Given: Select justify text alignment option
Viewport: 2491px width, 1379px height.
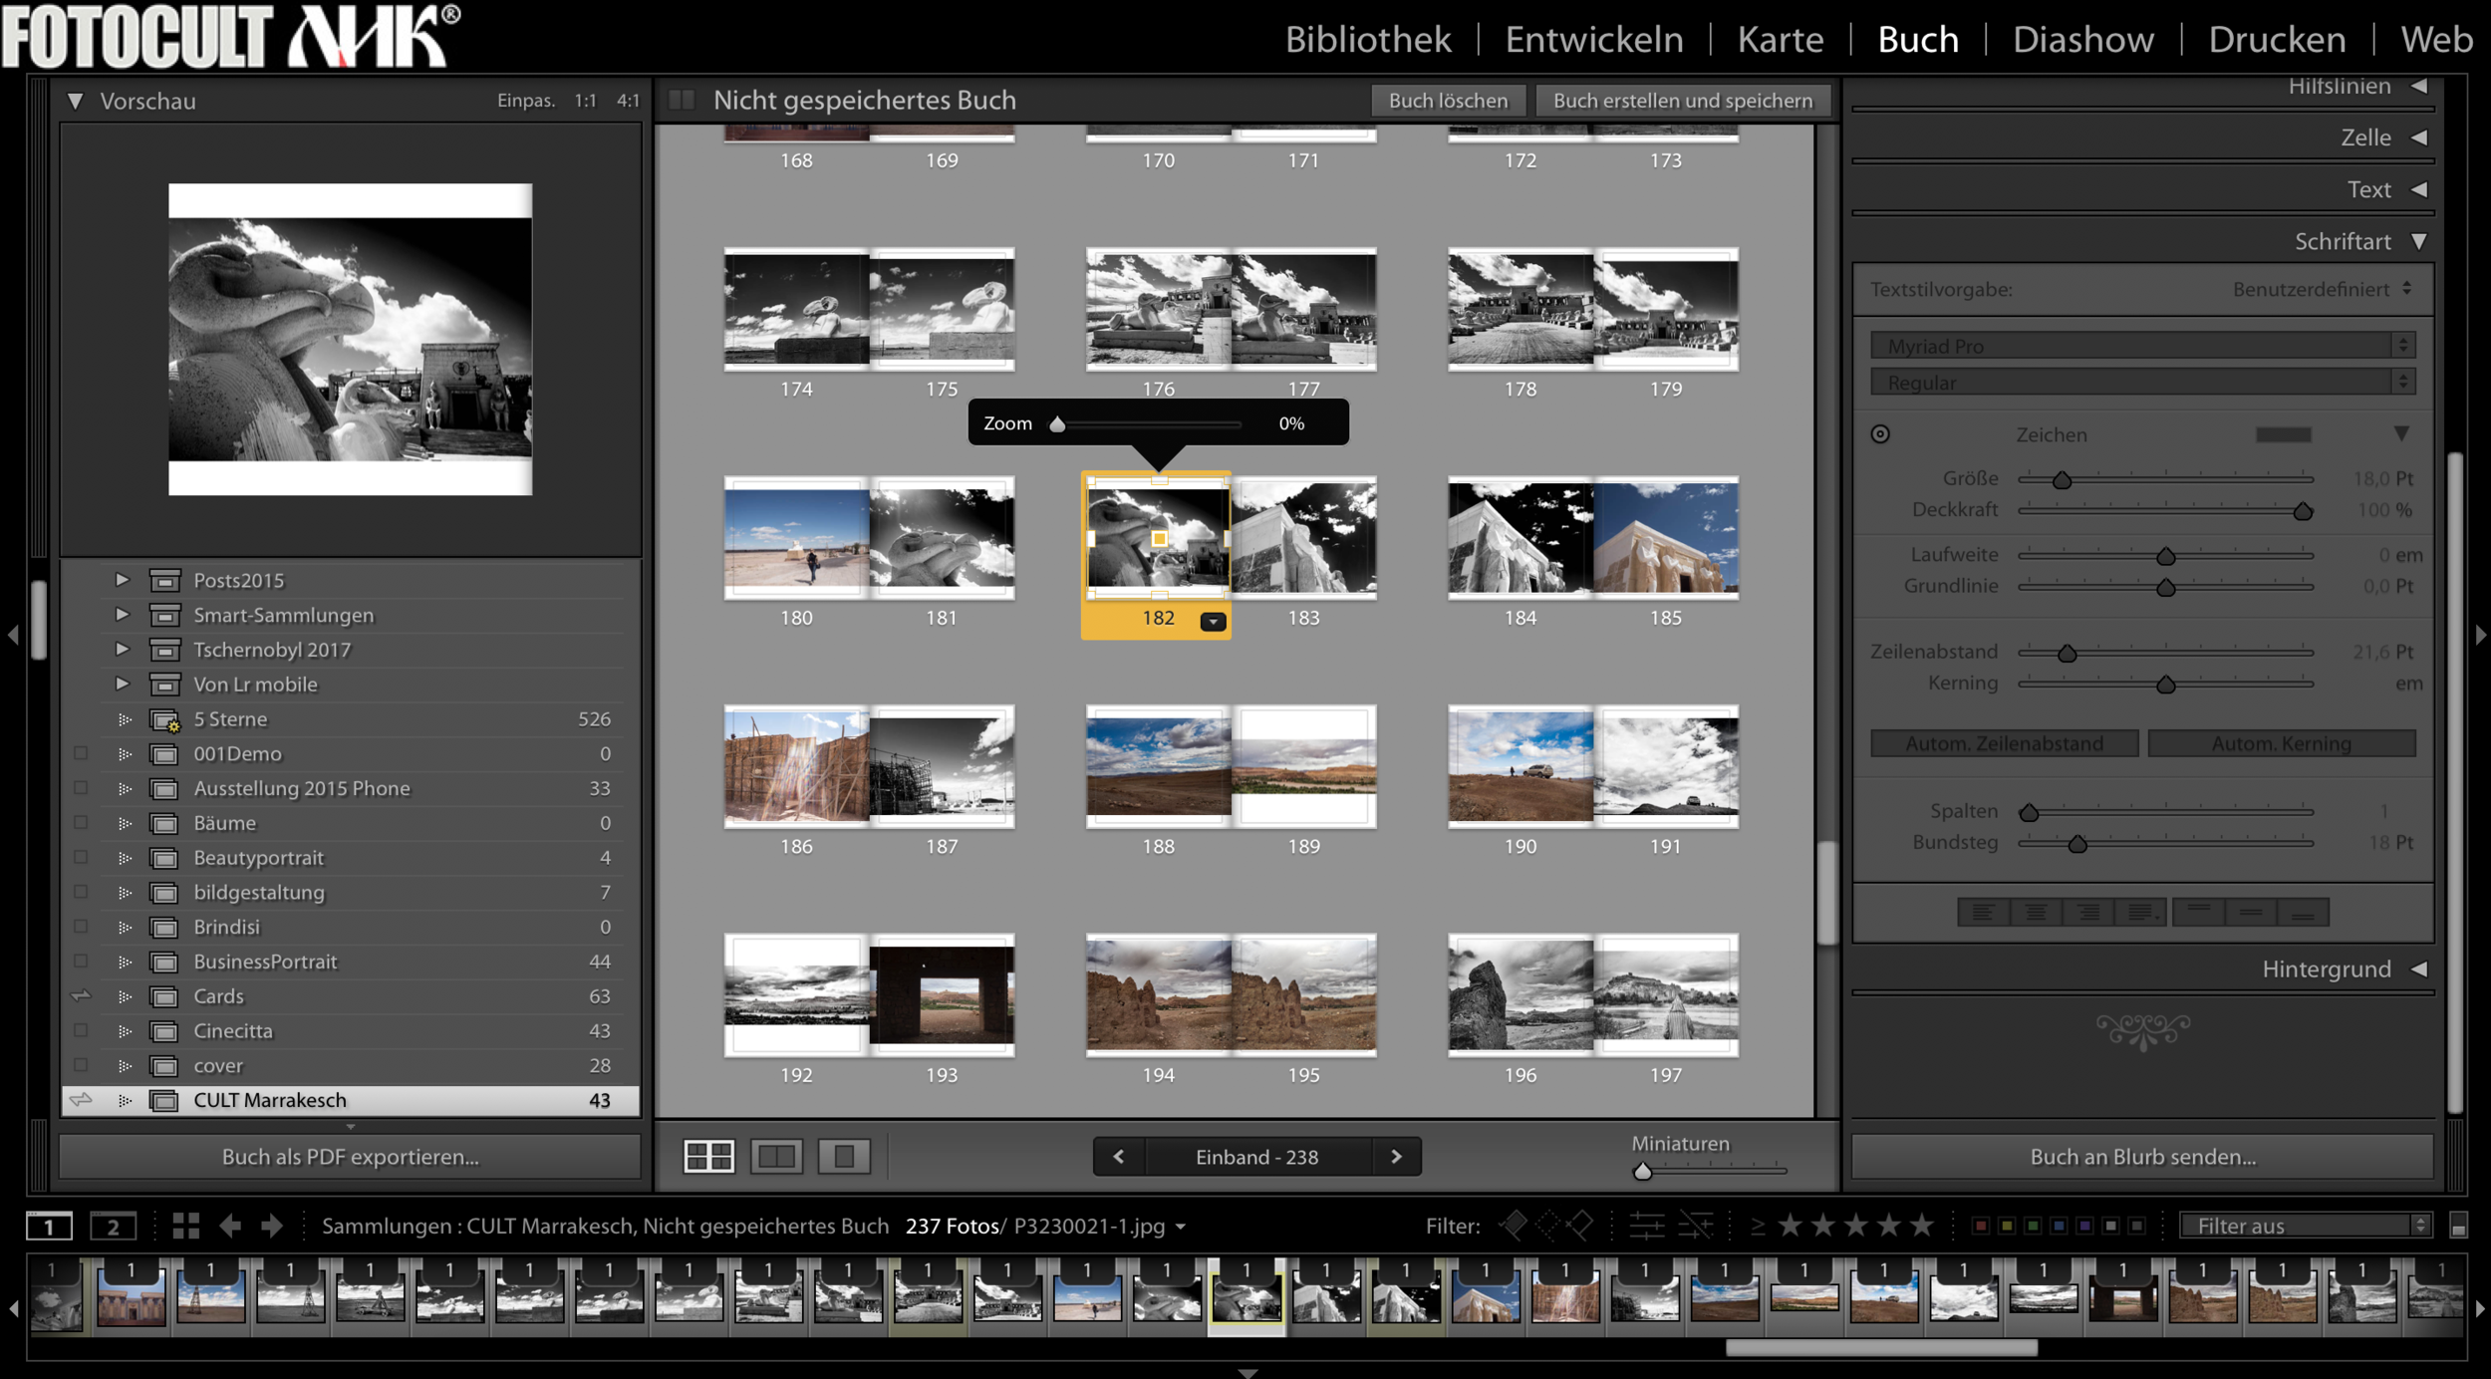Looking at the screenshot, I should [2140, 912].
